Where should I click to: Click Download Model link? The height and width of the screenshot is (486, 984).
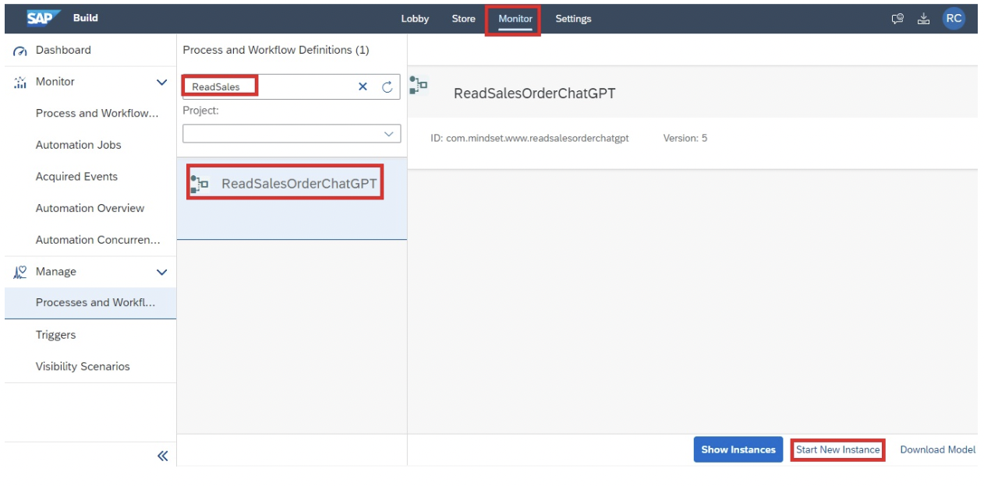(x=937, y=449)
